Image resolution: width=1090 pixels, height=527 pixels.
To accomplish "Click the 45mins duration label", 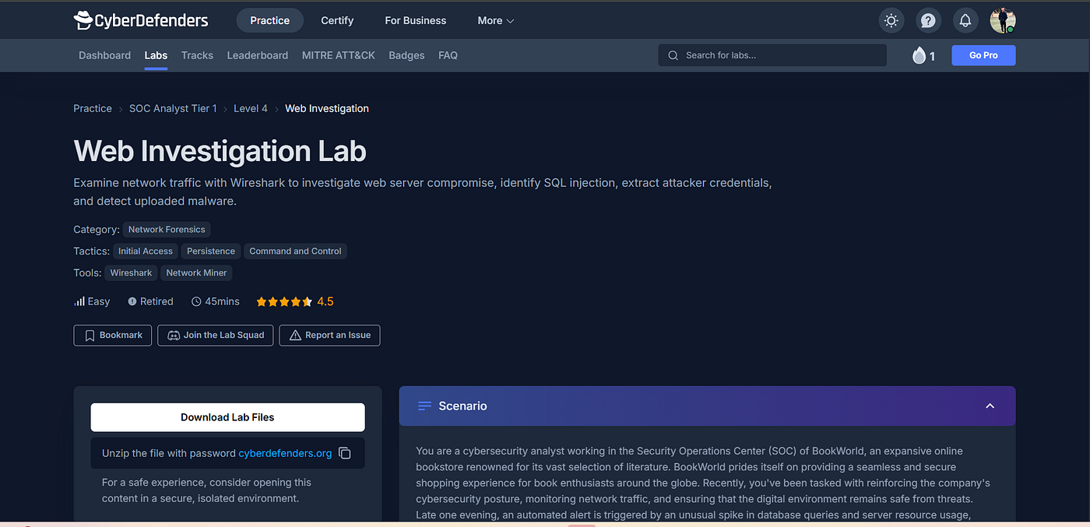I will coord(215,301).
